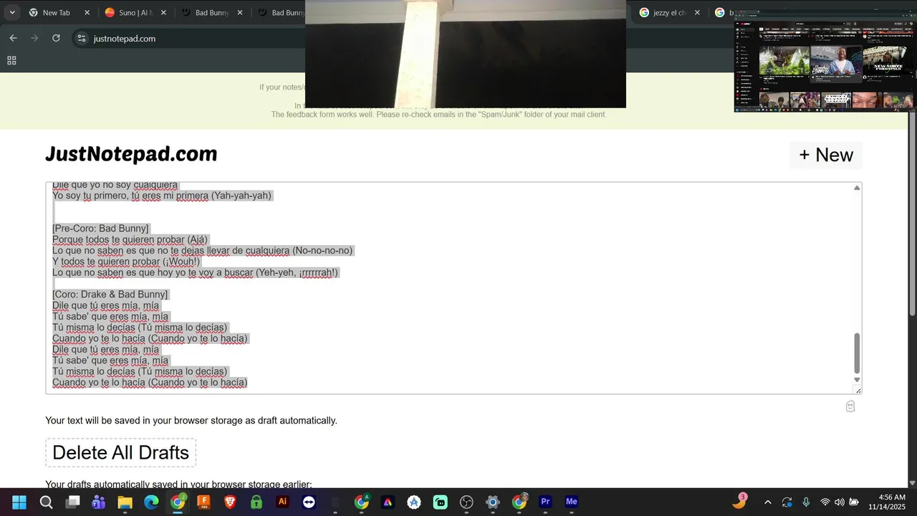
Task: Show hidden icons in the system tray
Action: (767, 502)
